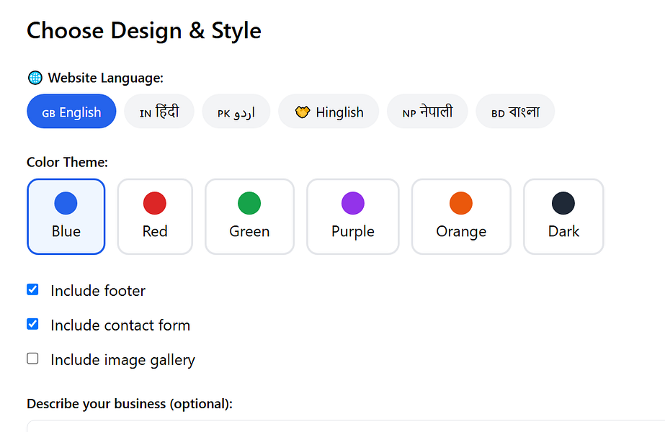Click the Include image gallery label text

pyautogui.click(x=122, y=360)
